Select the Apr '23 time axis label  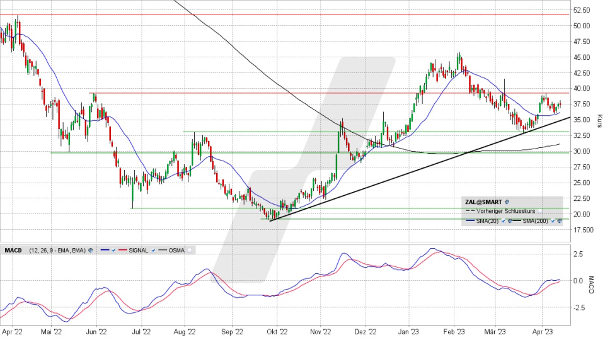[x=543, y=332]
